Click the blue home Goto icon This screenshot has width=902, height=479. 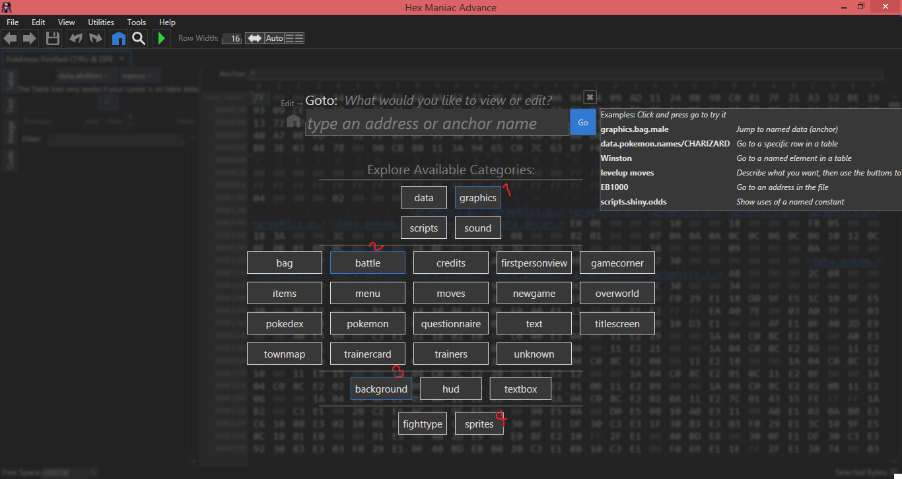(x=119, y=38)
